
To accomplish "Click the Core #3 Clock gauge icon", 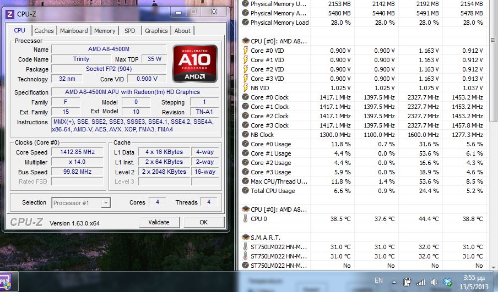I will (245, 125).
